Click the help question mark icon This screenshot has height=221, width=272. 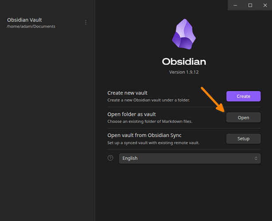click(x=111, y=158)
